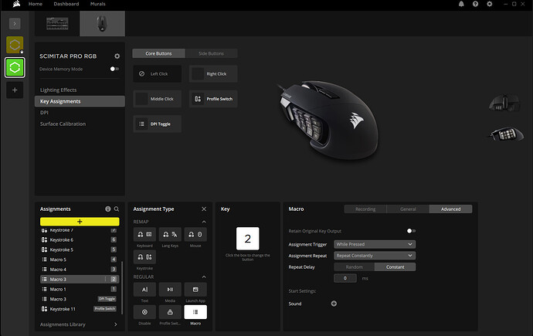Select the keyboard device thumbnail

tap(57, 23)
